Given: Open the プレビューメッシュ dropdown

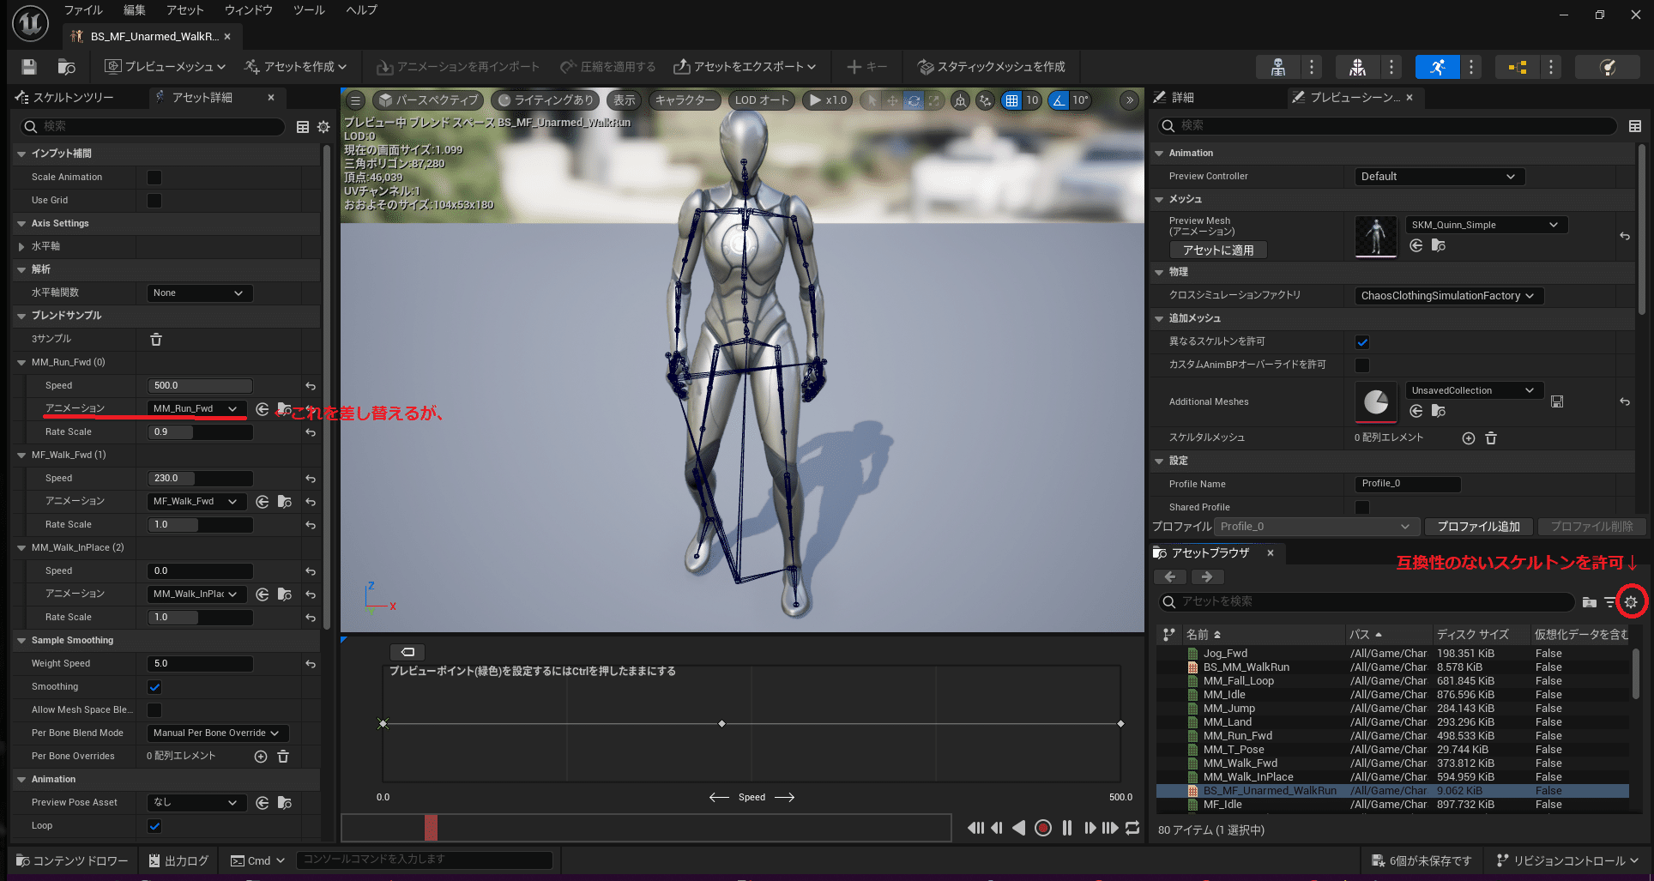Looking at the screenshot, I should click(x=166, y=67).
